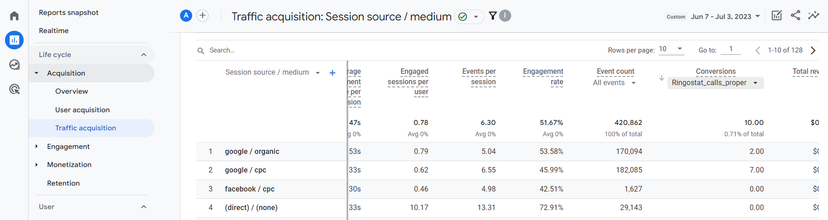Click the sort arrow beside Conversions
This screenshot has width=828, height=220.
coord(662,78)
